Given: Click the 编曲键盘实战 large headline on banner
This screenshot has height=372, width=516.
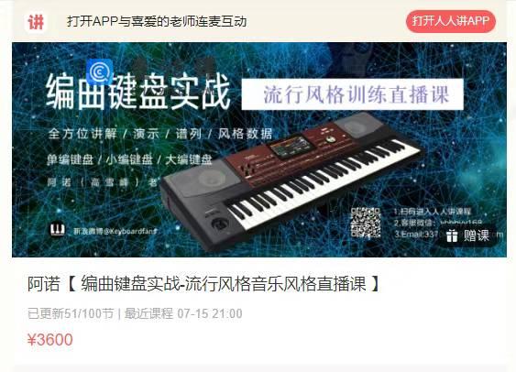Looking at the screenshot, I should click(137, 92).
